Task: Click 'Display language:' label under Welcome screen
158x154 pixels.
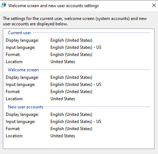Action: (x=22, y=77)
